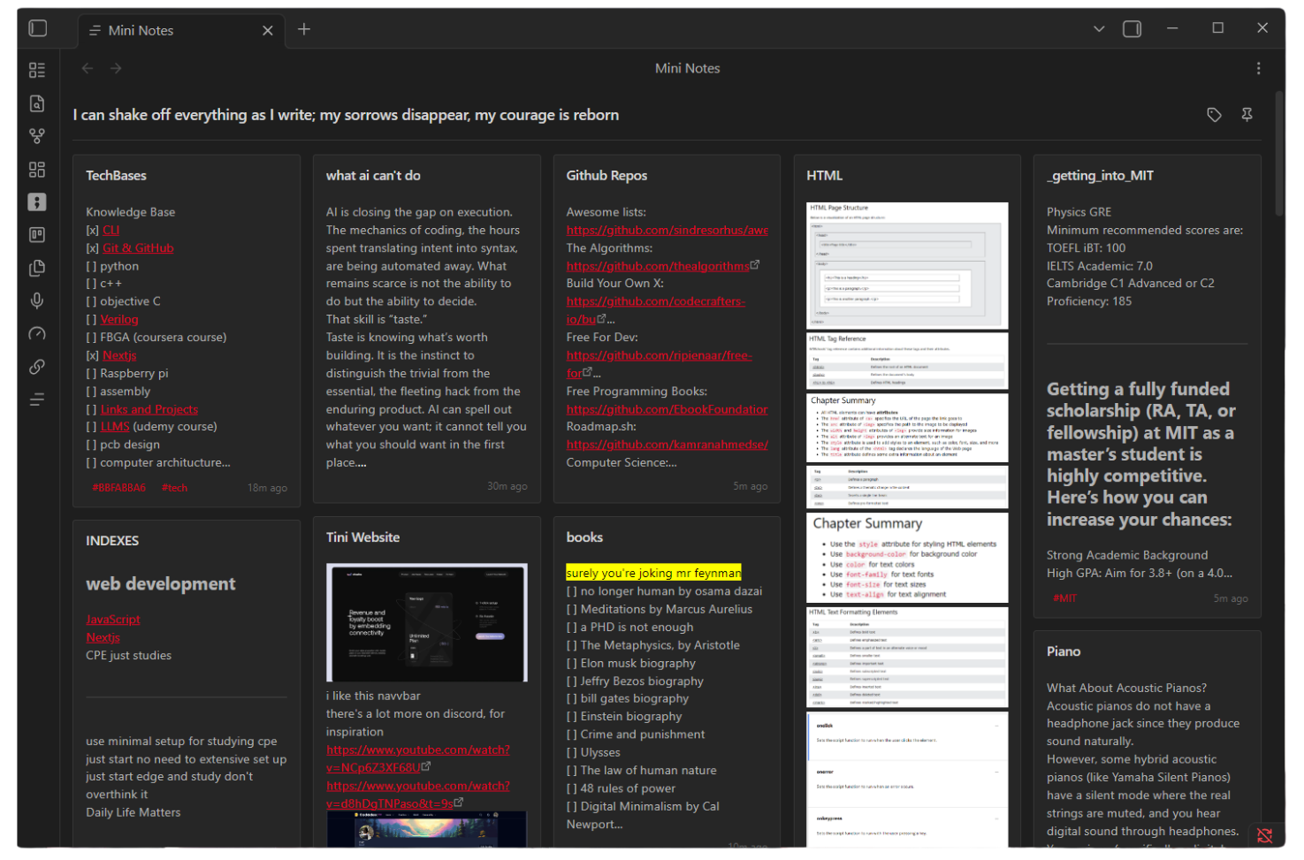Click the highlighted 'surely you're joking mr feynman' text

653,573
